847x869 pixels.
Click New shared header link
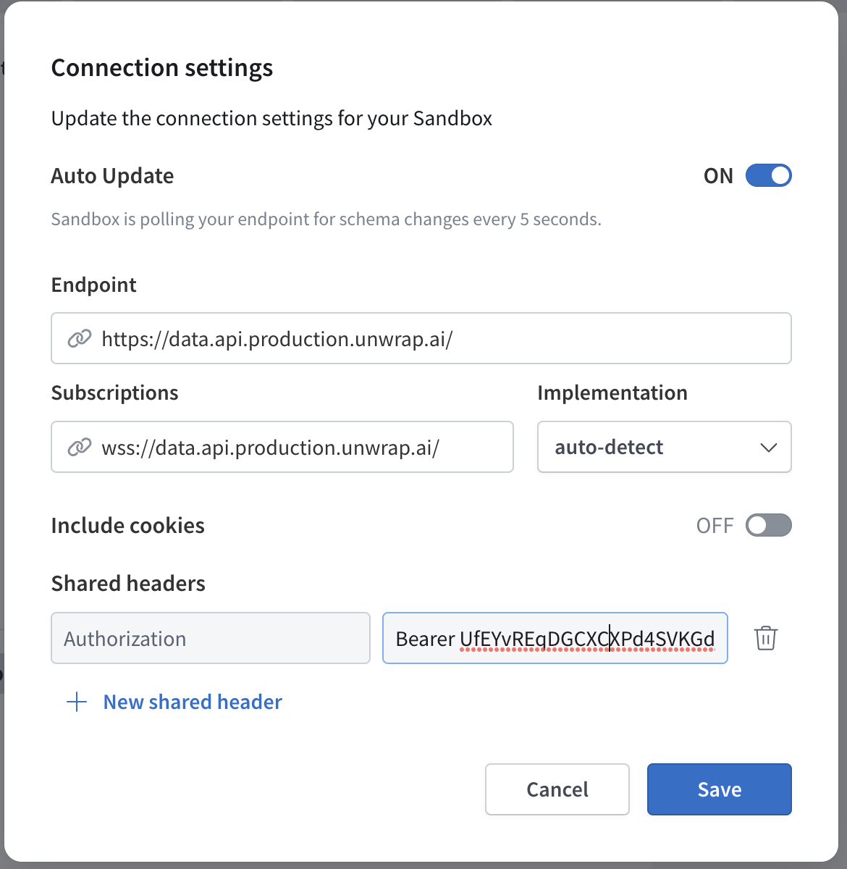pos(192,701)
